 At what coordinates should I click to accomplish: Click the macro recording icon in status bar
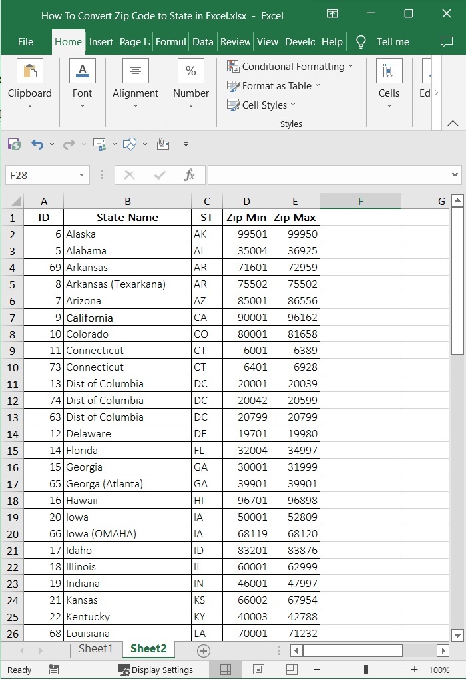54,670
